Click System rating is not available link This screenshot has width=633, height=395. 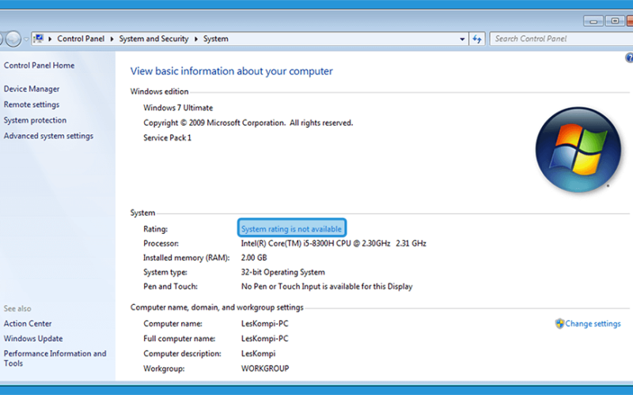[x=291, y=229]
